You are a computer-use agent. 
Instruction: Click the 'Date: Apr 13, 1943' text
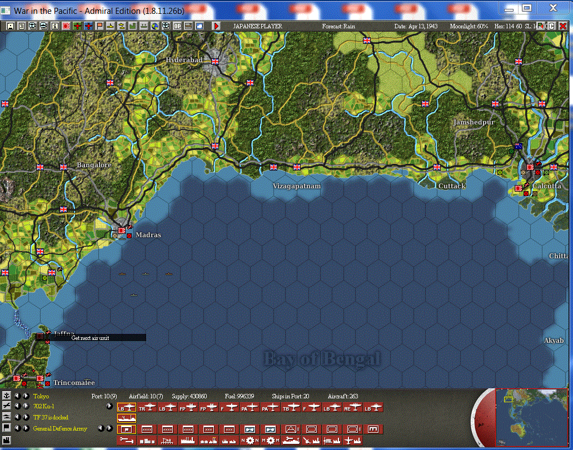point(416,26)
